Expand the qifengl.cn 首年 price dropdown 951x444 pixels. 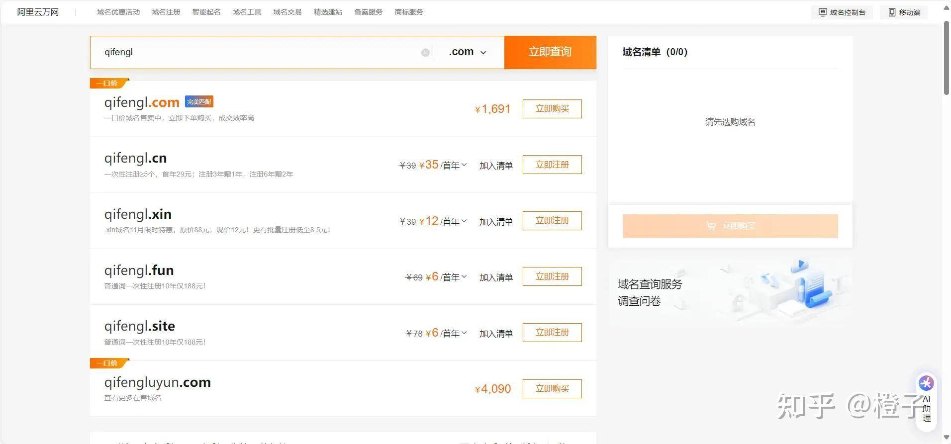click(x=464, y=165)
